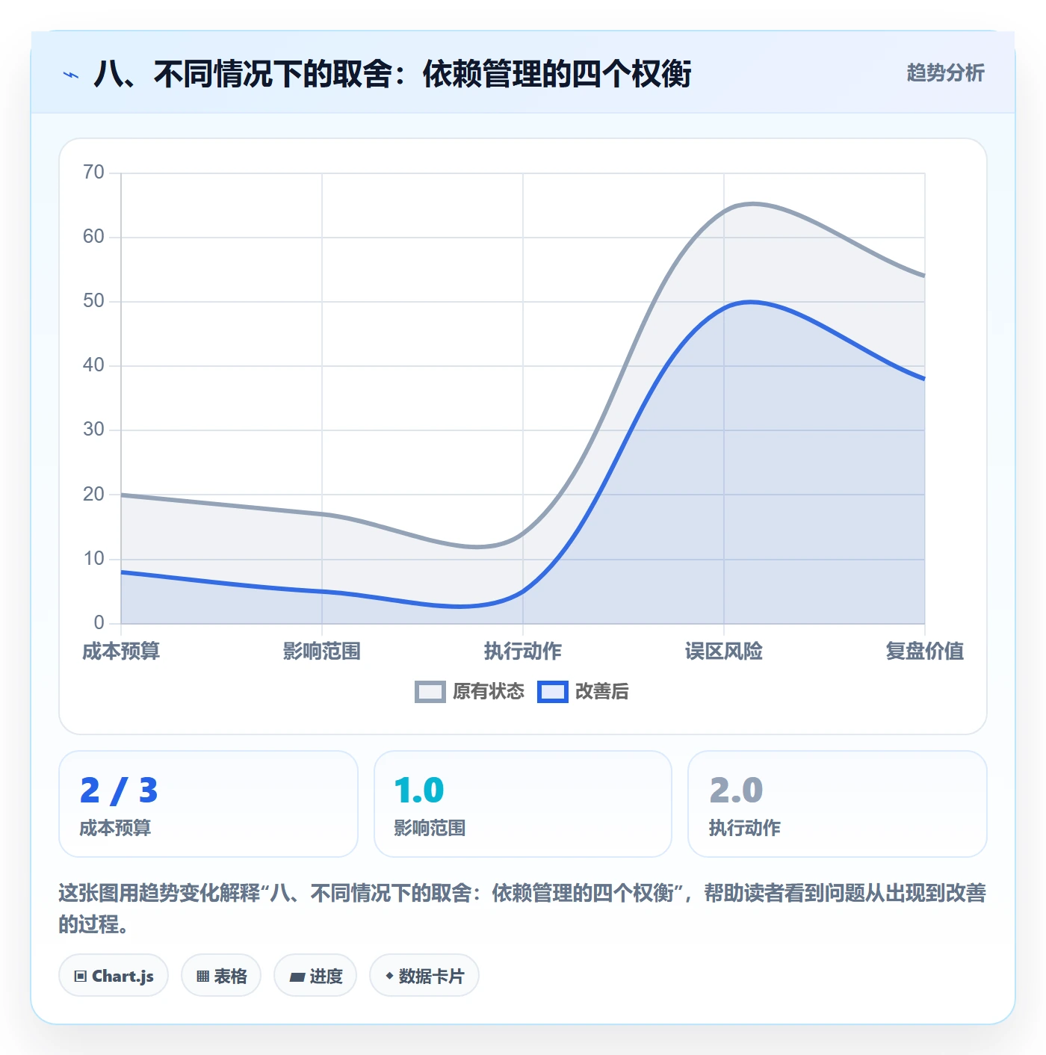Image resolution: width=1046 pixels, height=1055 pixels.
Task: Click the y-axis value 50
Action: 94,301
